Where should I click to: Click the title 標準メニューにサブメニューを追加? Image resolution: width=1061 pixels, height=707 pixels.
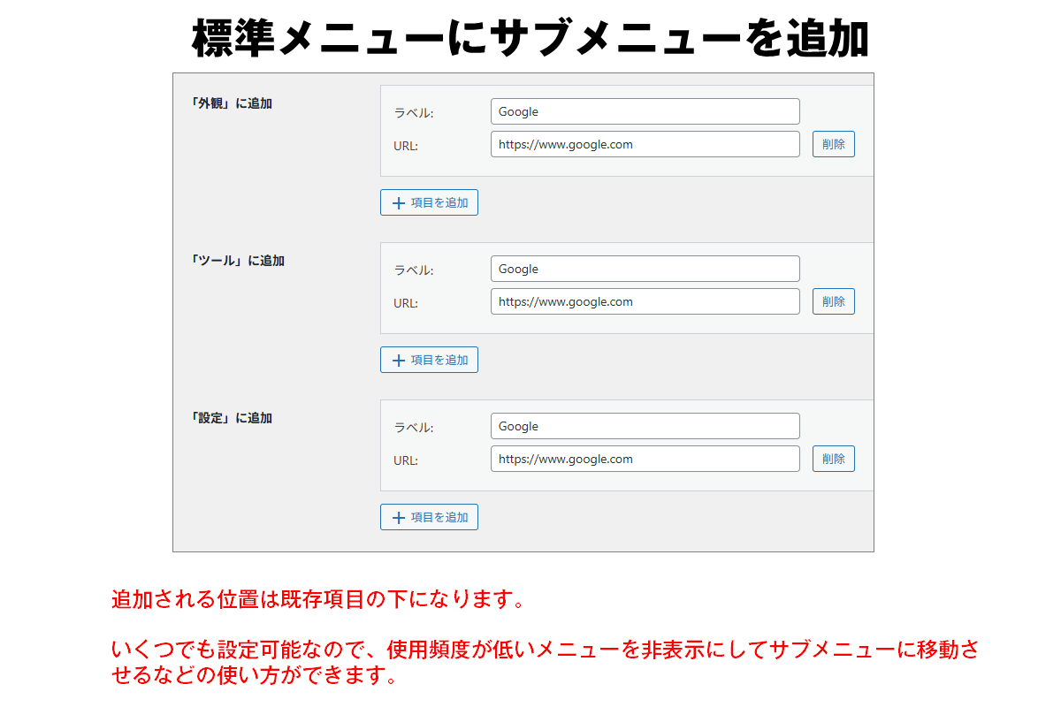coord(530,38)
